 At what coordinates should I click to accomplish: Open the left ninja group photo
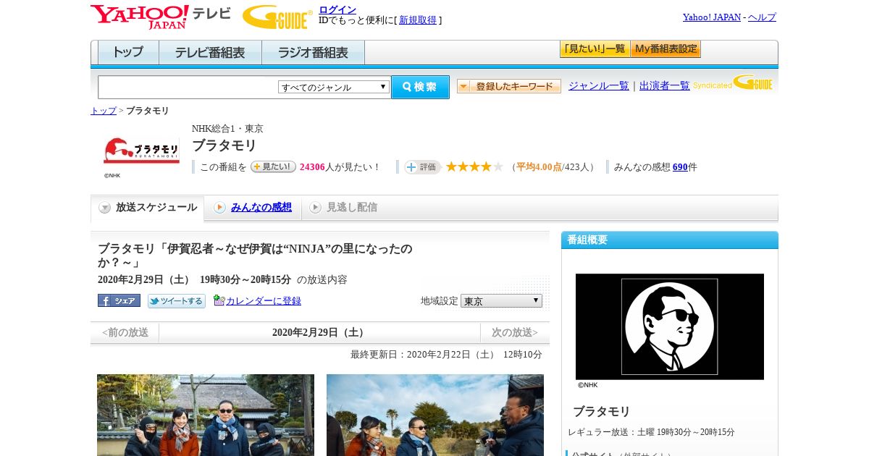pyautogui.click(x=206, y=415)
